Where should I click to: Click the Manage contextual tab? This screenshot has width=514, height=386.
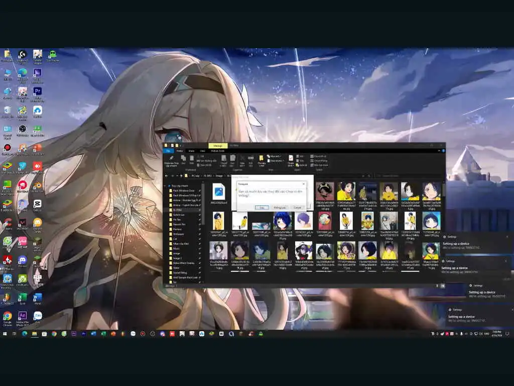(218, 145)
